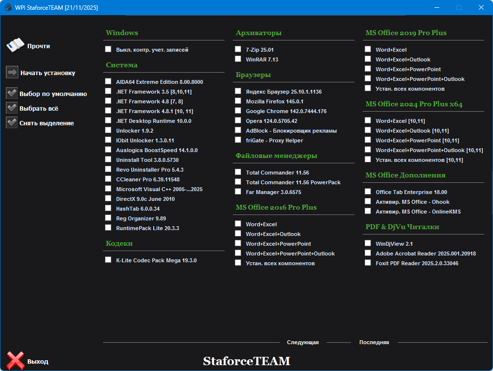Viewport: 493px width, 371px height.
Task: Check the K-Lite Codec Pack Mega box
Action: 108,260
